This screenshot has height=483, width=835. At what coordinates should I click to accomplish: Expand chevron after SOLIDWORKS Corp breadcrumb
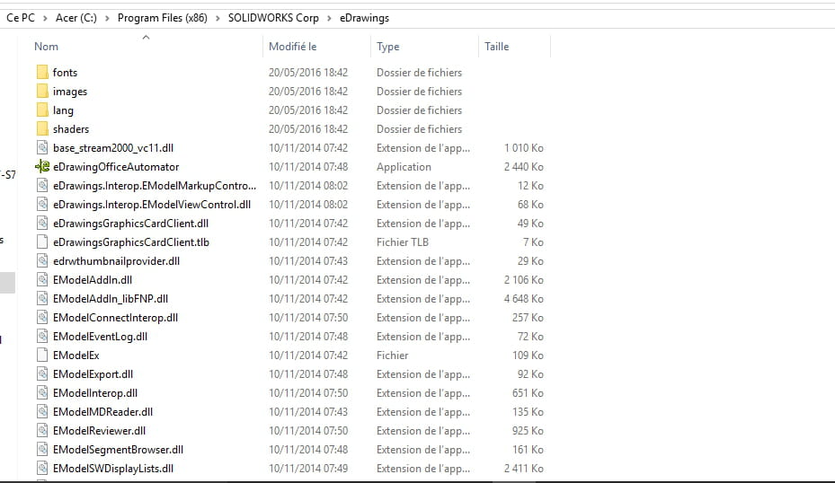[329, 18]
